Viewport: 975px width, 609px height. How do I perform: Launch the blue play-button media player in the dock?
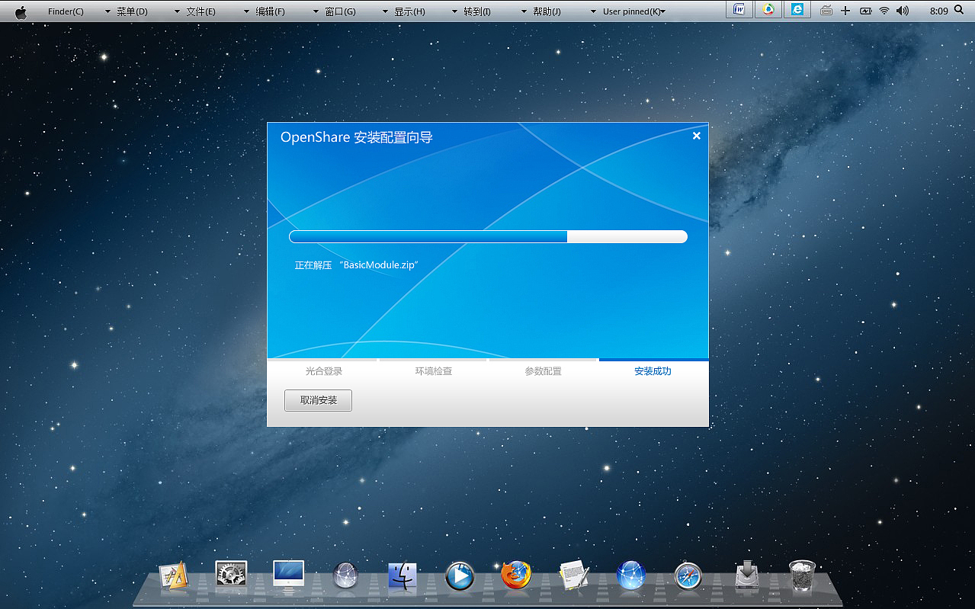460,575
